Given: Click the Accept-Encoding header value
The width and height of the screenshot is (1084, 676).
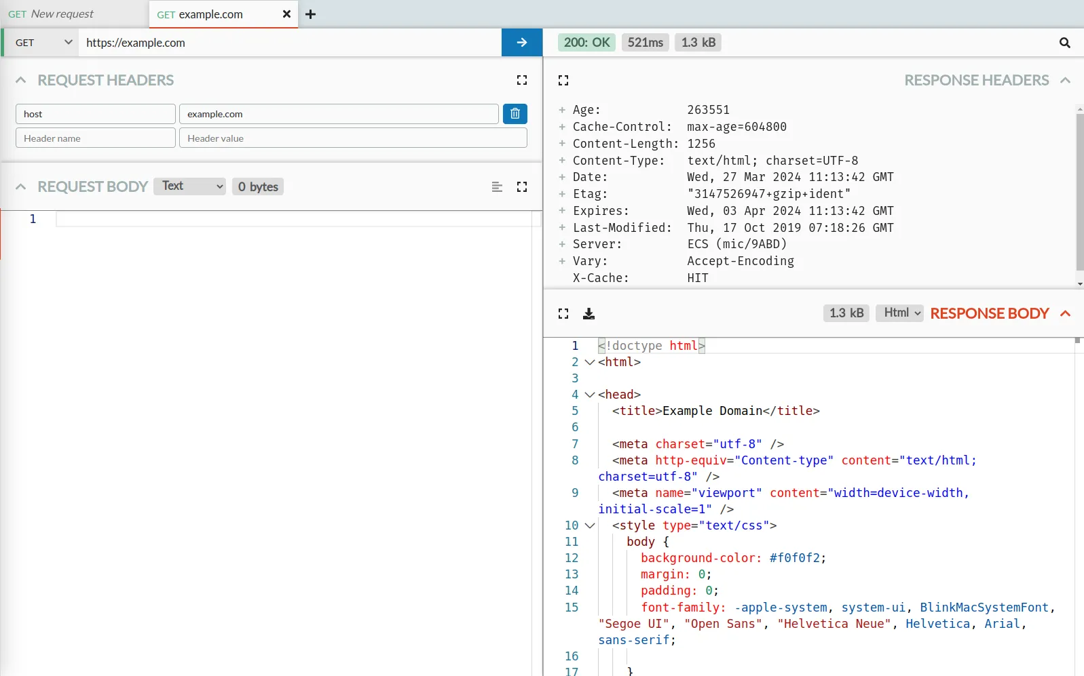Looking at the screenshot, I should point(741,261).
